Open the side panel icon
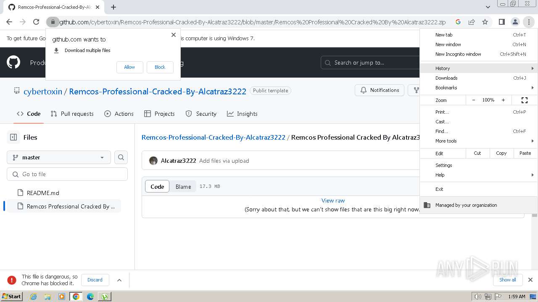The height and width of the screenshot is (302, 538). (501, 22)
